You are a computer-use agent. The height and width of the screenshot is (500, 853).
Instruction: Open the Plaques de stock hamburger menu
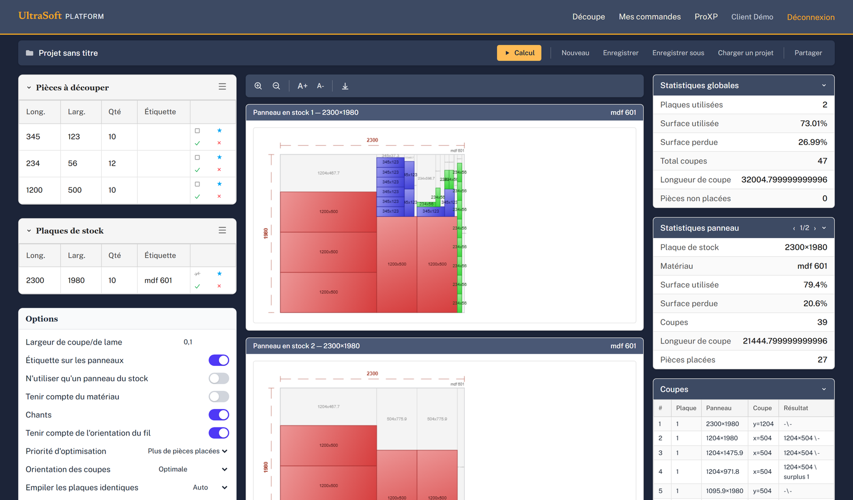(222, 231)
